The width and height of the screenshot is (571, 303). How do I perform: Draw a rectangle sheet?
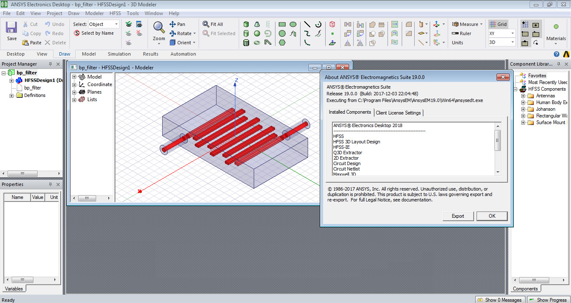click(282, 24)
